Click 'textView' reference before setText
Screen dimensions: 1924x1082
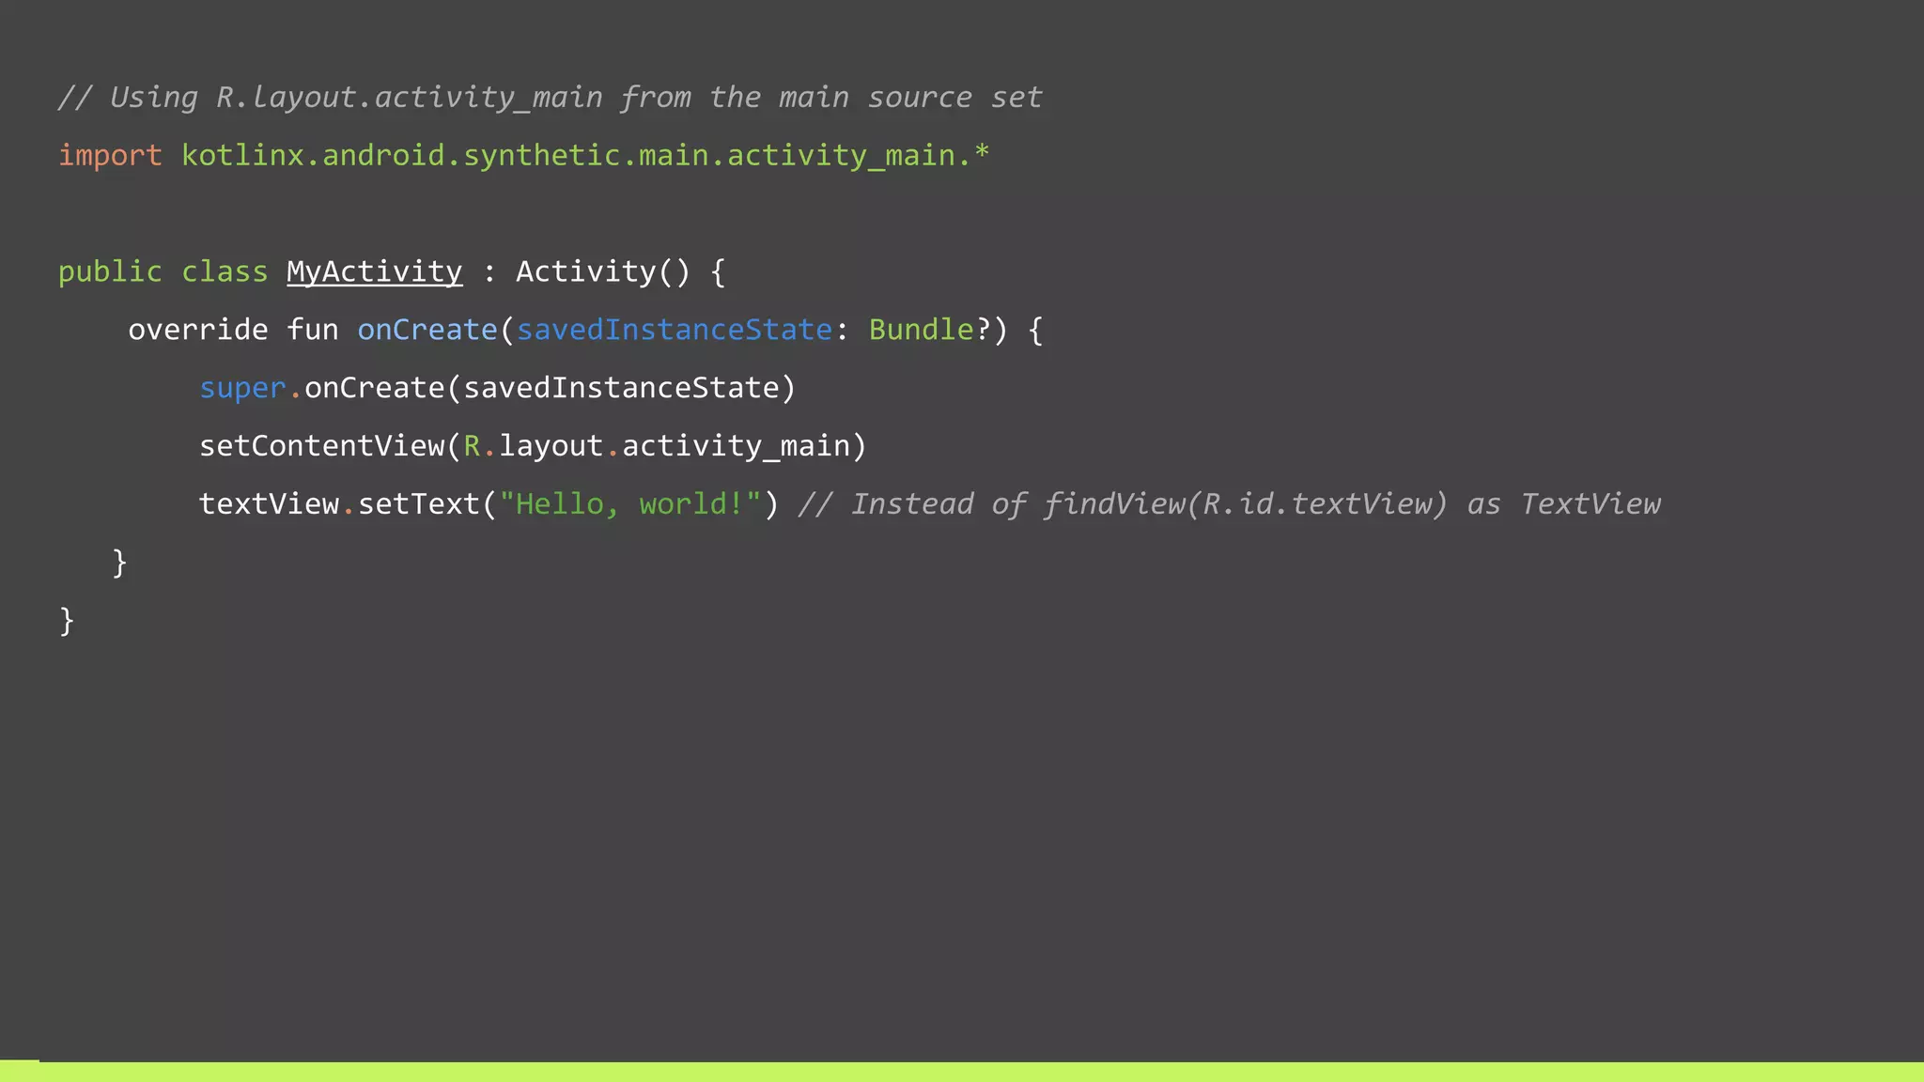(269, 505)
